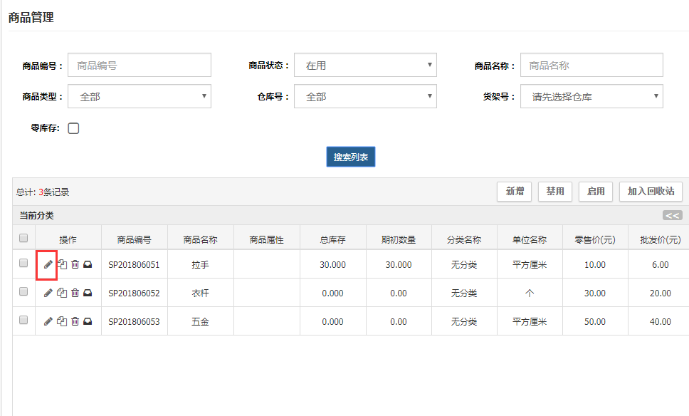The width and height of the screenshot is (689, 416).
Task: Delete the 拉手 product using trash icon
Action: [75, 264]
